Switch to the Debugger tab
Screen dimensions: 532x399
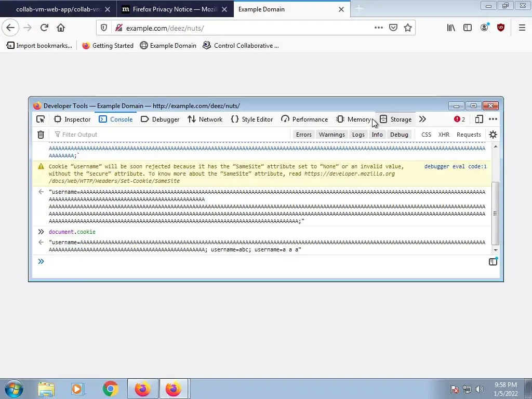(160, 119)
